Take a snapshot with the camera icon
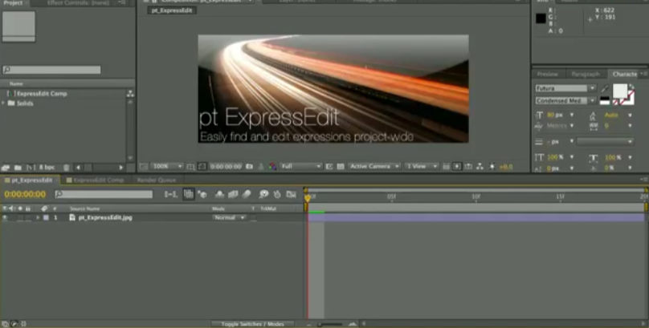 249,167
